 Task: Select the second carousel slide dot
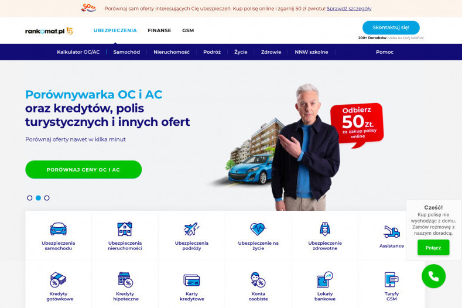[x=38, y=198]
